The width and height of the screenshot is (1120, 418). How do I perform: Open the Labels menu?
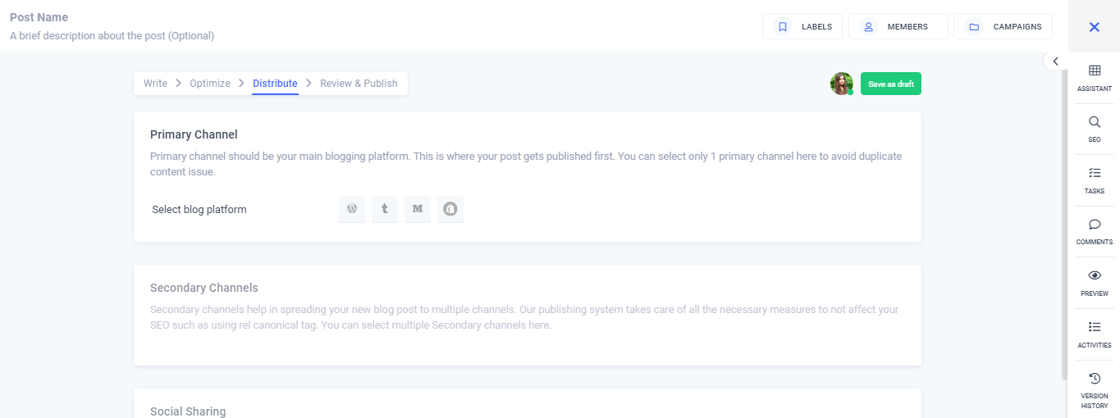(x=804, y=26)
